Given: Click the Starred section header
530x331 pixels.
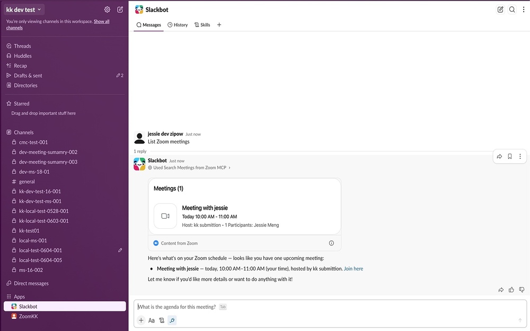Looking at the screenshot, I should click(x=22, y=104).
